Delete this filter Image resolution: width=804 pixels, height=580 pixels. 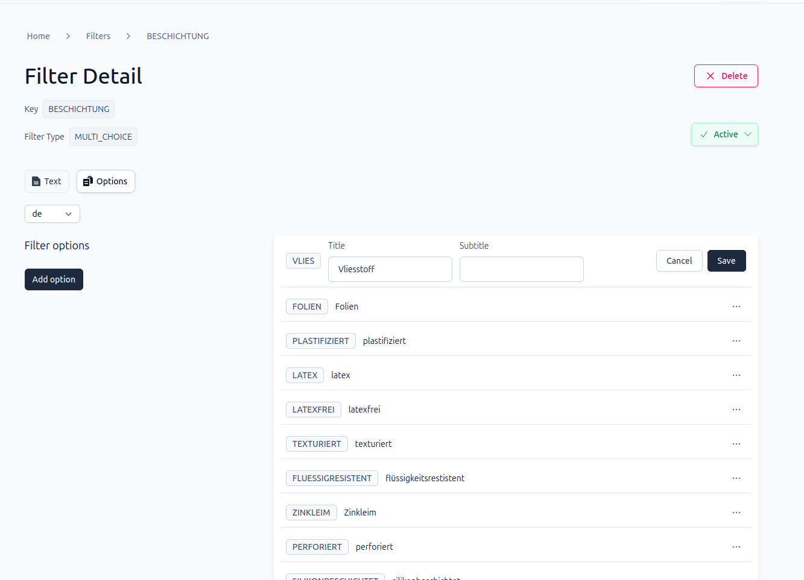726,76
